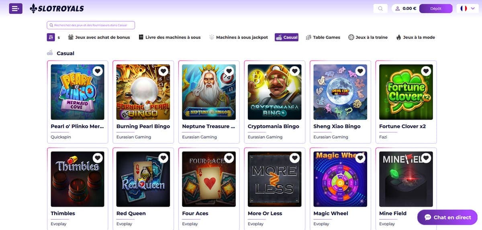Favorite Burning Pearl Bingo heart icon
This screenshot has width=482, height=230.
(163, 71)
